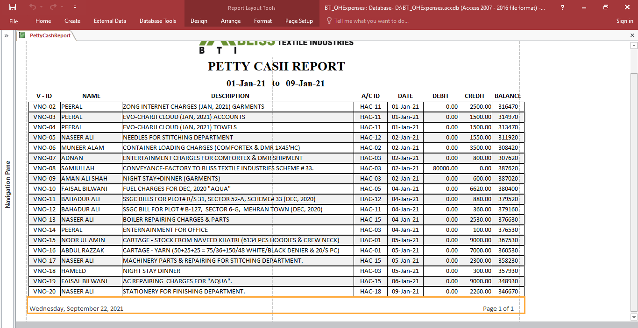Select the Design tab

pos(199,21)
